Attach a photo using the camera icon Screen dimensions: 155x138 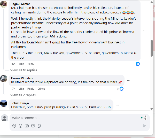[27, 126]
